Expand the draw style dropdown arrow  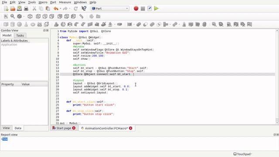tap(24, 17)
